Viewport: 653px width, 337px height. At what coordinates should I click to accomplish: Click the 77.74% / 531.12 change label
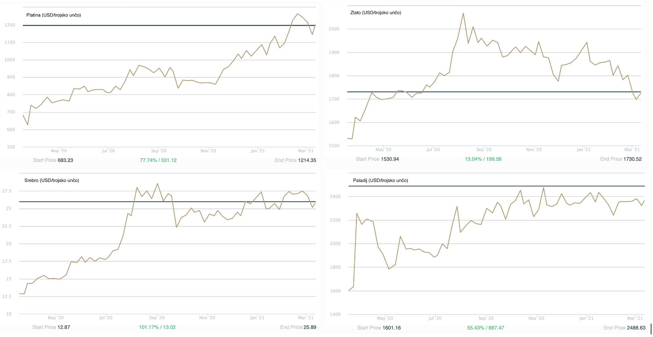click(x=158, y=160)
